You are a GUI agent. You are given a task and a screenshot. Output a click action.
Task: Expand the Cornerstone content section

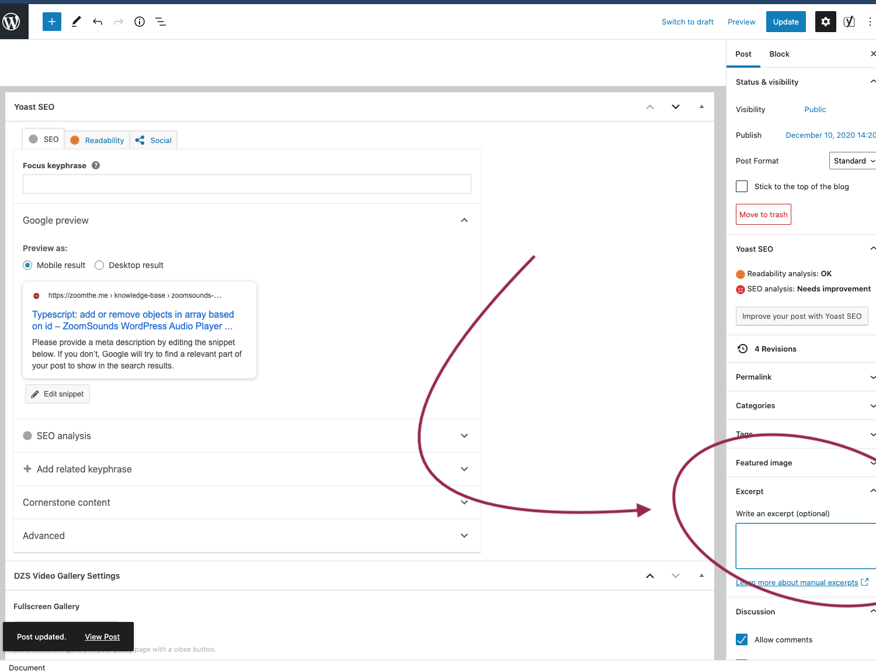(x=247, y=502)
